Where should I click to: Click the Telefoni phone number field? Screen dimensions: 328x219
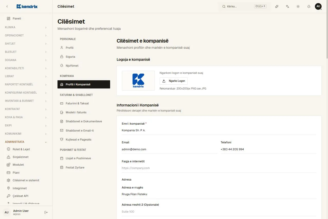point(268,149)
